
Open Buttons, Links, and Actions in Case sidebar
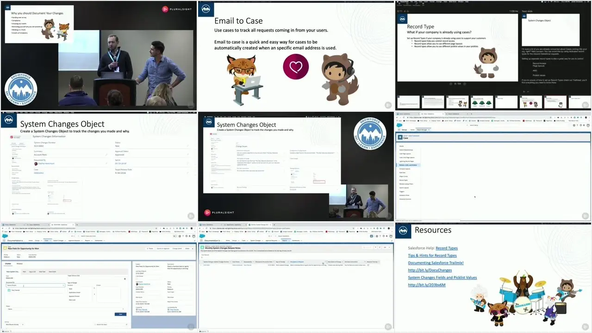coord(408,165)
